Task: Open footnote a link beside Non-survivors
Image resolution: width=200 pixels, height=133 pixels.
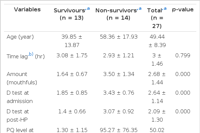Action: 140,9
